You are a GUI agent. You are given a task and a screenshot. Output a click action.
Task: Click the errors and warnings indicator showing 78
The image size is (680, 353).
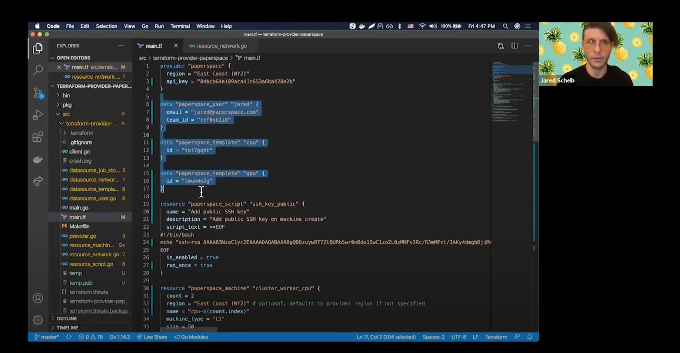[91, 336]
